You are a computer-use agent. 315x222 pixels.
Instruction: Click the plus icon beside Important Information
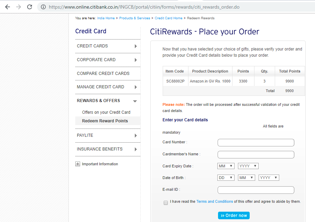click(77, 164)
